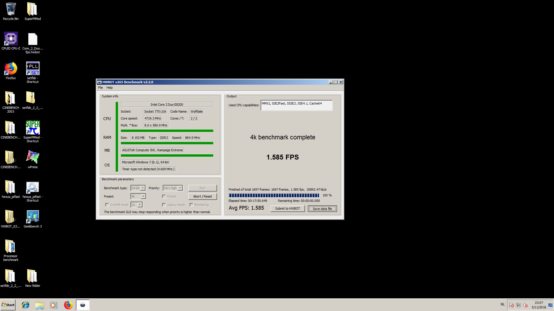Select the Core_2_Duo fps.hwbot file
Screen dimensions: 554x311
33,43
